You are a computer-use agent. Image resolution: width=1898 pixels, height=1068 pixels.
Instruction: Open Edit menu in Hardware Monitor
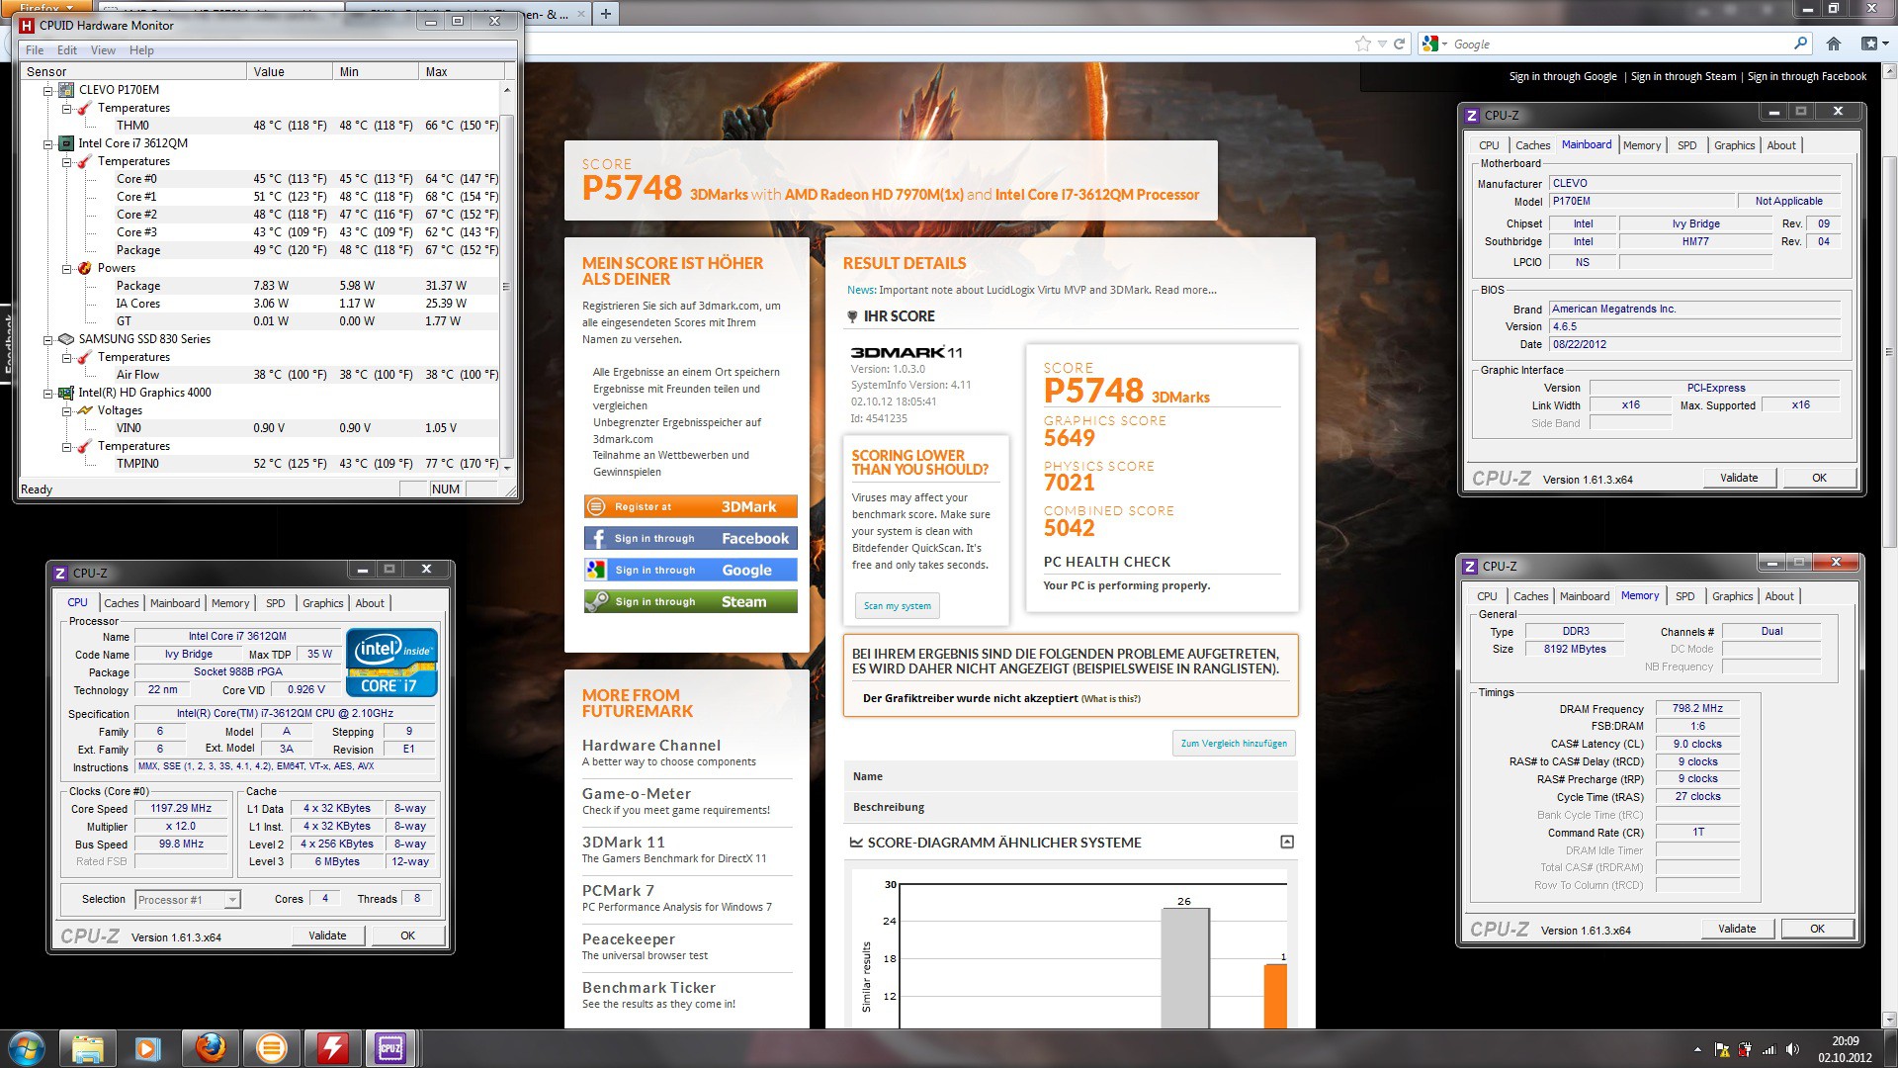(67, 50)
